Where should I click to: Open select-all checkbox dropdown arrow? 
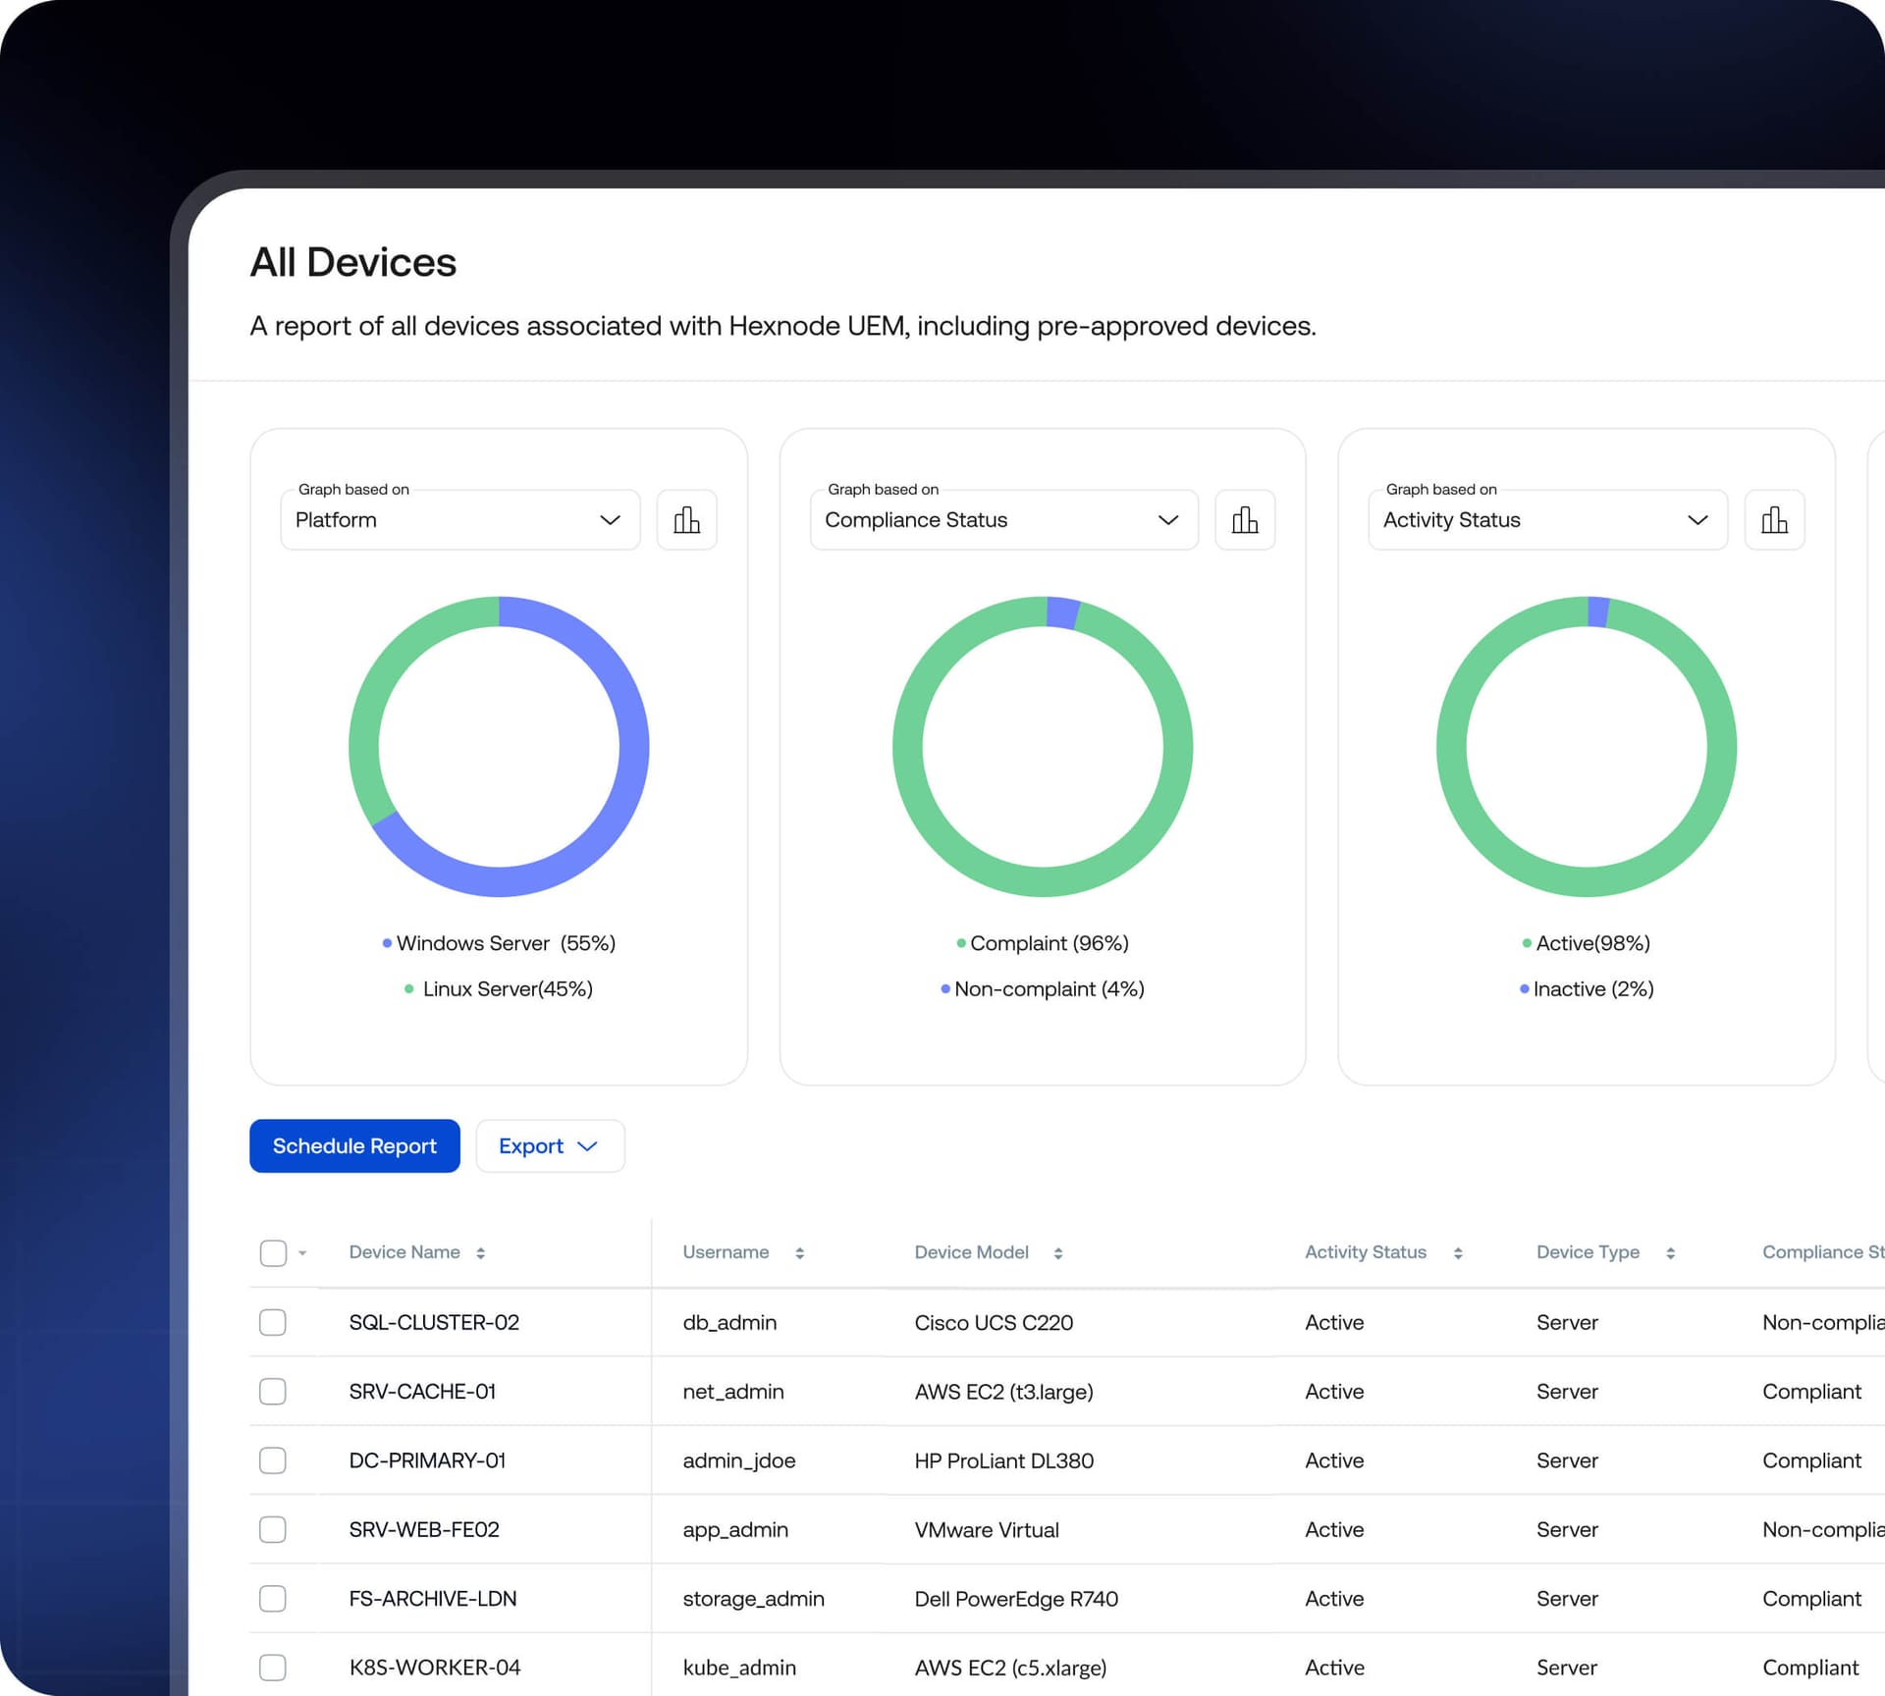(x=302, y=1253)
